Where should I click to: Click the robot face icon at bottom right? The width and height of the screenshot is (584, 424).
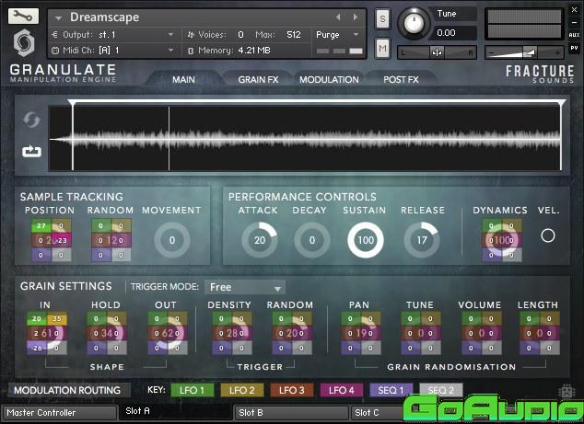click(x=566, y=391)
